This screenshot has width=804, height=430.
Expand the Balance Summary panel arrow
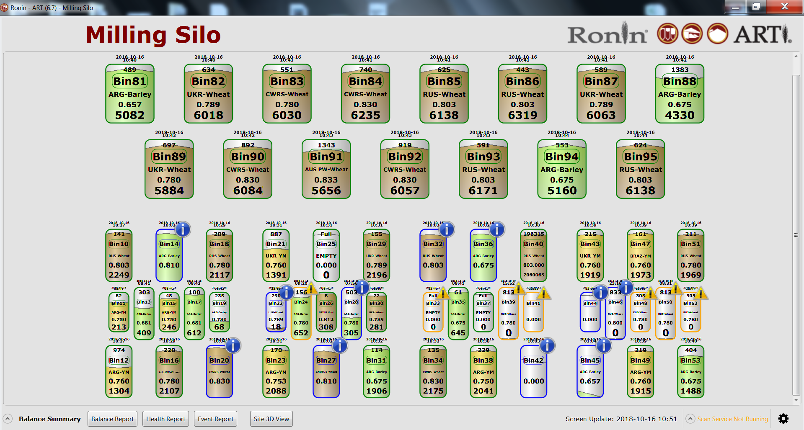click(x=8, y=419)
